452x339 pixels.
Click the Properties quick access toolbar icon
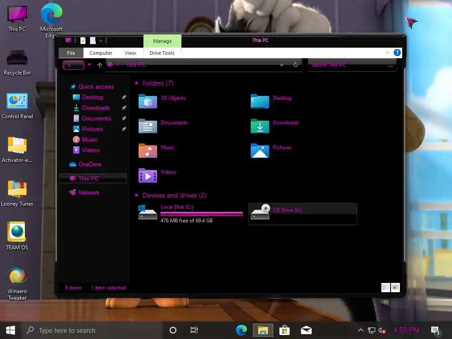83,41
